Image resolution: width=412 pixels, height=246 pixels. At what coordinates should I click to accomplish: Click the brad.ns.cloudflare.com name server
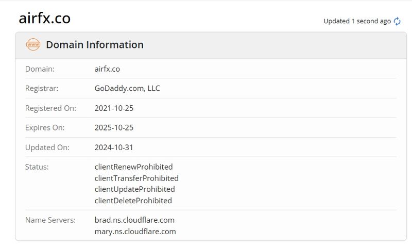click(x=134, y=220)
